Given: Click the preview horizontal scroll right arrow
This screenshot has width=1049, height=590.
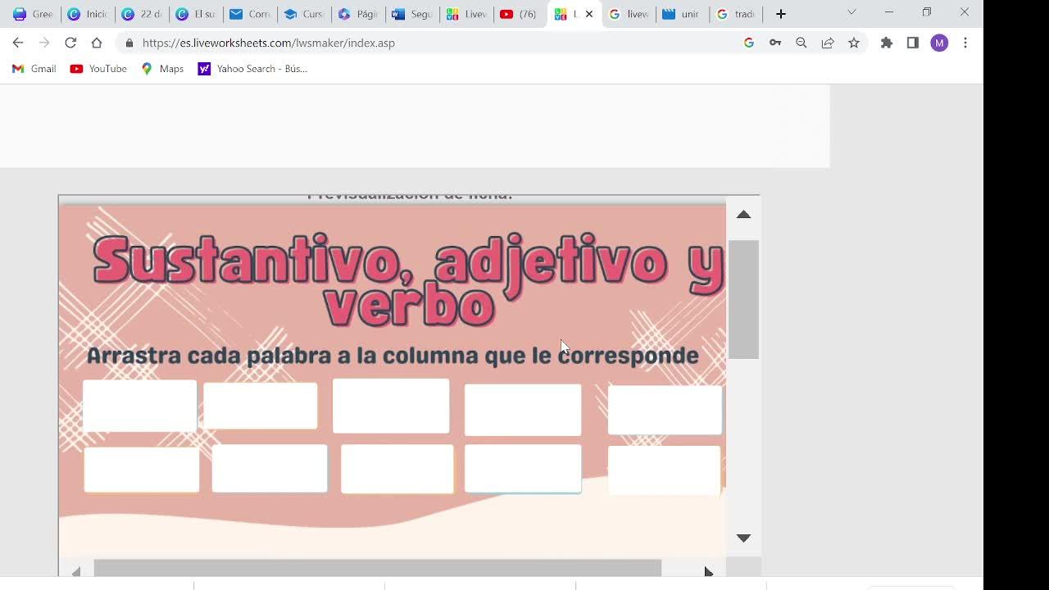Looking at the screenshot, I should coord(709,571).
